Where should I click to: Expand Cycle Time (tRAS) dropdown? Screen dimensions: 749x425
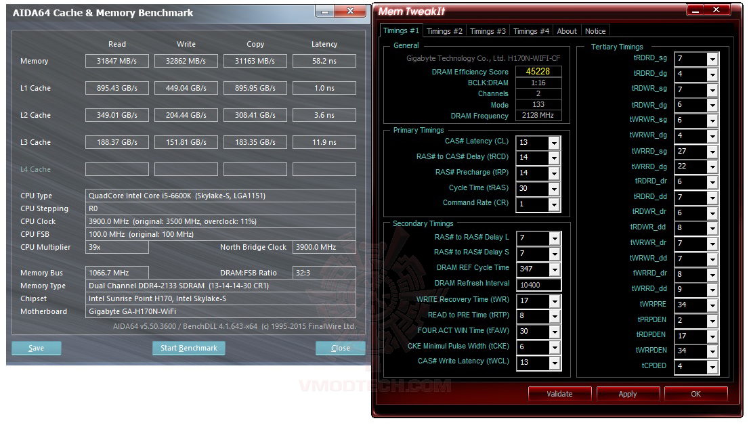(554, 189)
